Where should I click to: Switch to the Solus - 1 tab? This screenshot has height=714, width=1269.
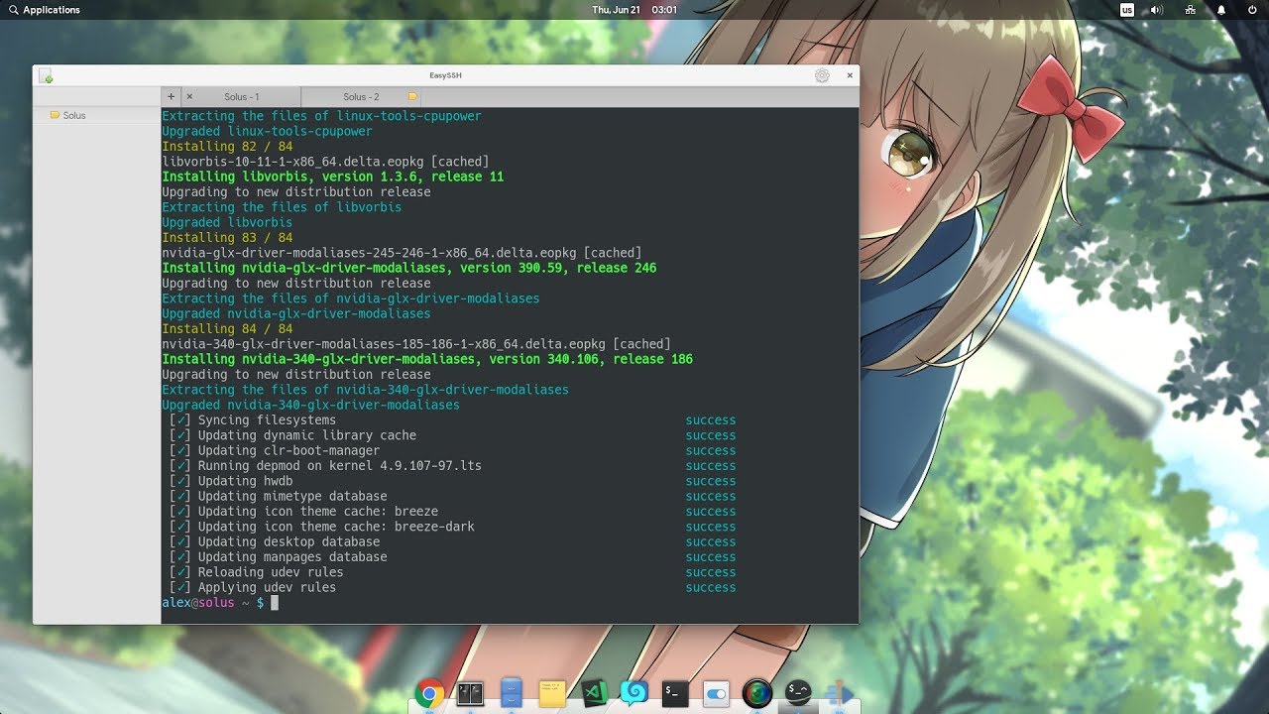click(x=241, y=97)
